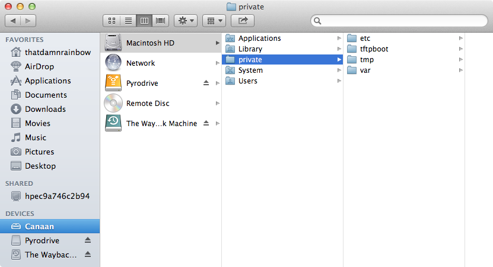493x267 pixels.
Task: Click The Waybac… sidebar drive icon
Action: 15,255
